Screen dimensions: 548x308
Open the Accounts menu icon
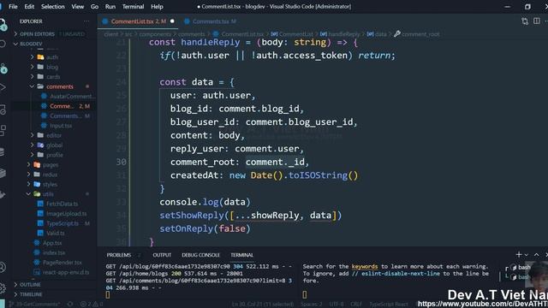[x=3, y=268]
